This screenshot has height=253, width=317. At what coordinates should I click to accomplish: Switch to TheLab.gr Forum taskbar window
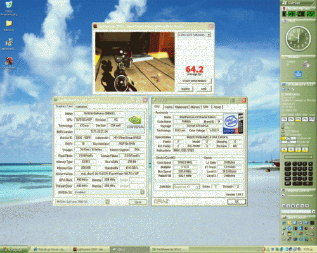click(51, 249)
